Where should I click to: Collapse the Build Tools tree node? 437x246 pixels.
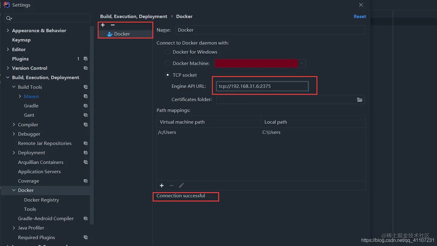coord(14,87)
